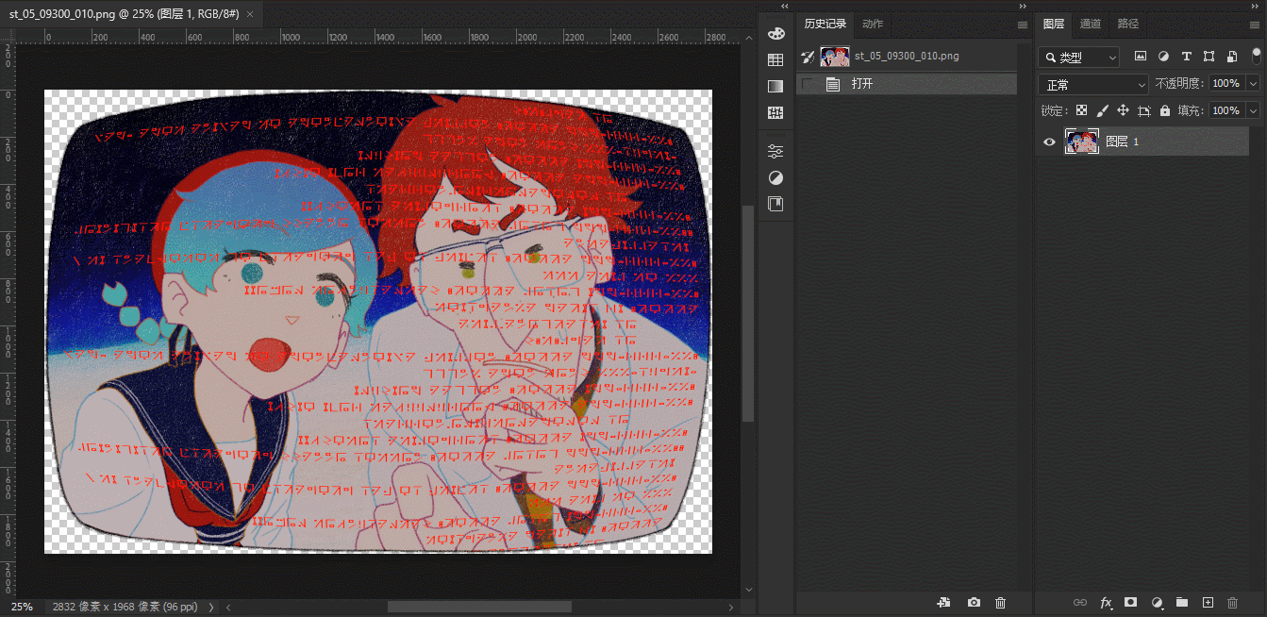Create new snapshot with camera icon
This screenshot has height=617, width=1267.
pyautogui.click(x=974, y=602)
